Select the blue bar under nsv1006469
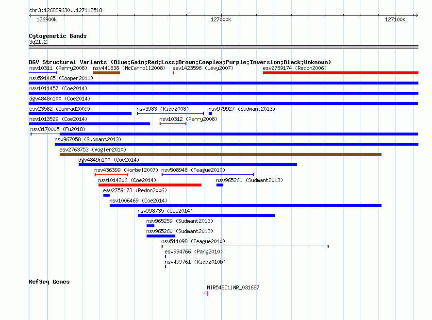Viewport: 432px width, 320px height. 246,205
